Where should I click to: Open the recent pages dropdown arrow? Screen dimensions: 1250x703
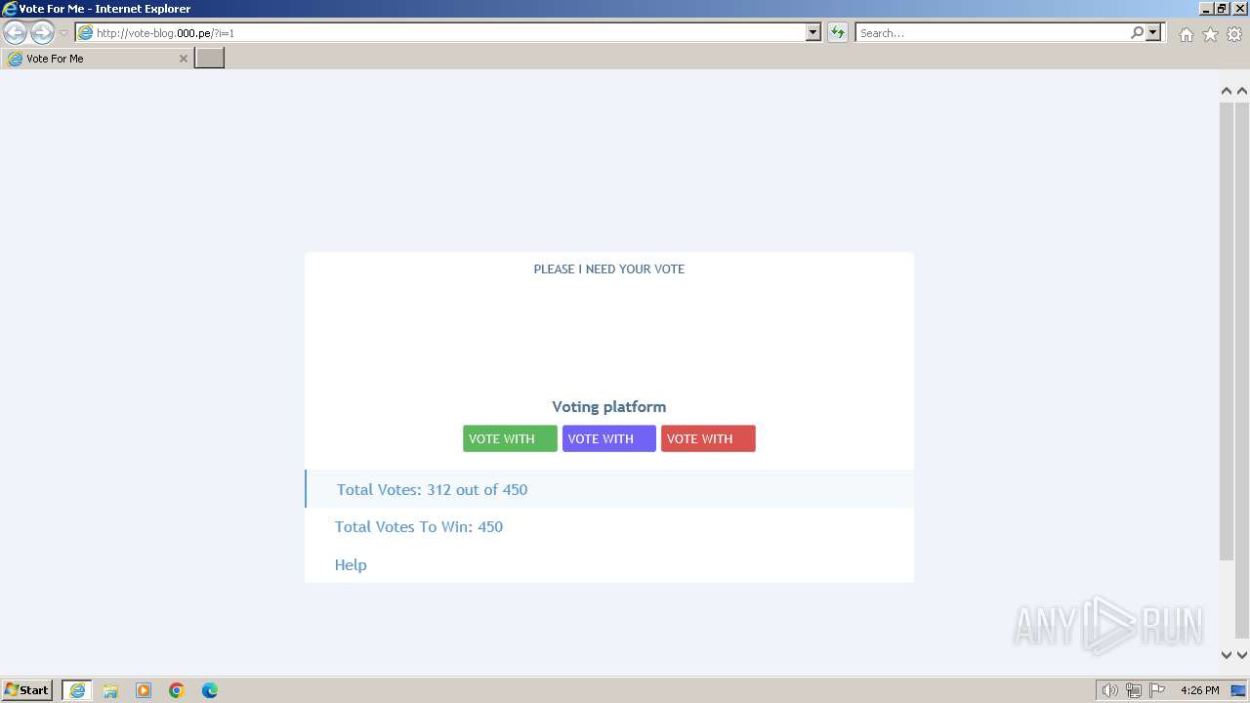(63, 33)
